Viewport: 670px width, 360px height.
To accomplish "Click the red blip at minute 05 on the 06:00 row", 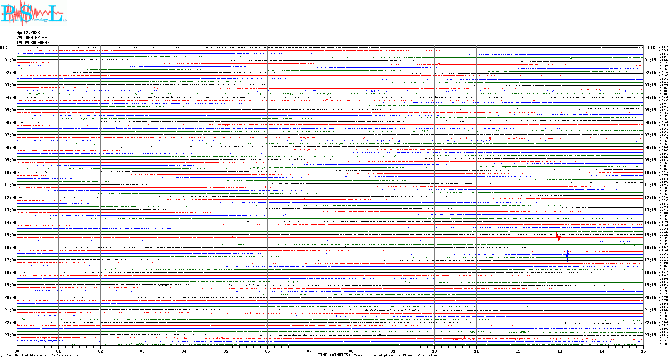I will [x=226, y=125].
